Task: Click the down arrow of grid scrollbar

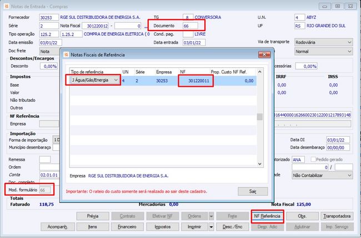Action: coord(260,163)
